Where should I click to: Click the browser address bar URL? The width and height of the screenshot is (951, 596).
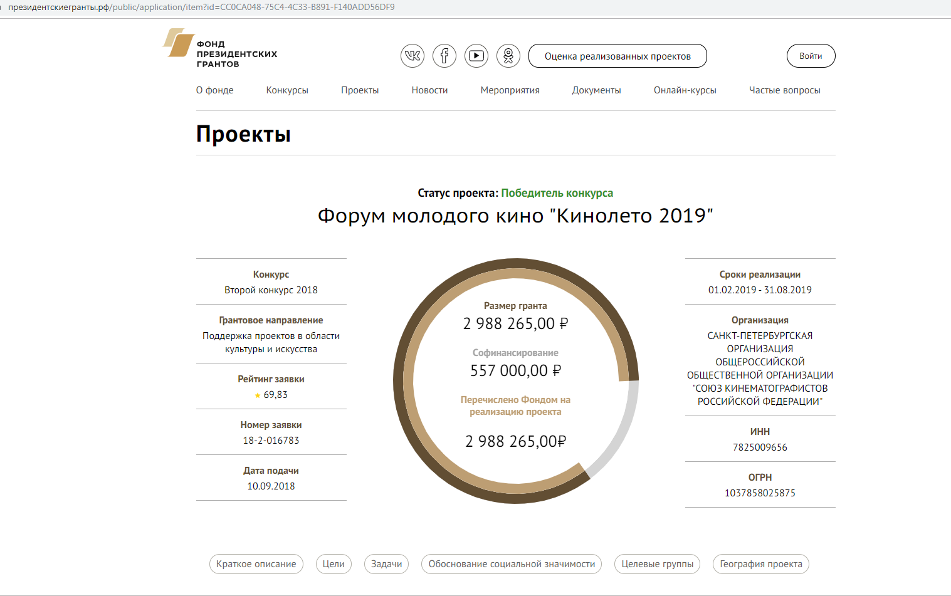click(x=201, y=8)
